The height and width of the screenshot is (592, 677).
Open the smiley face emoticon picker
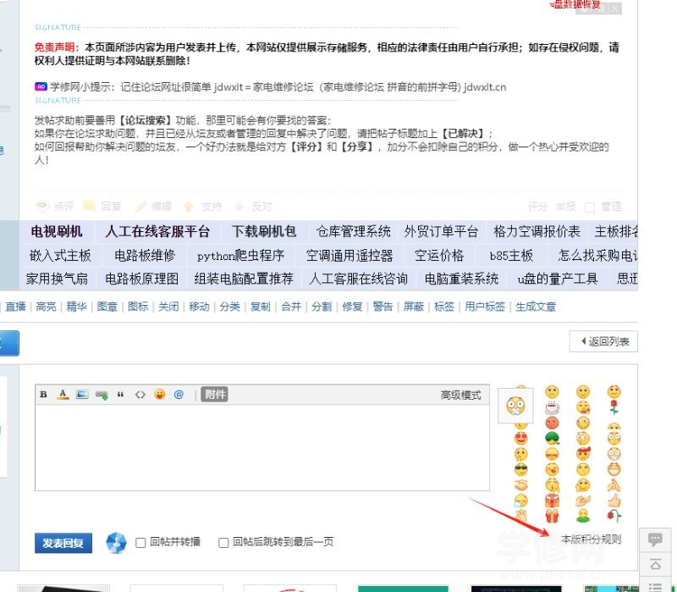pyautogui.click(x=159, y=395)
